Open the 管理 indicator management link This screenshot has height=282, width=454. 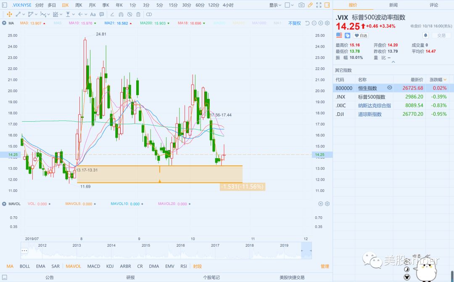pyautogui.click(x=325, y=266)
